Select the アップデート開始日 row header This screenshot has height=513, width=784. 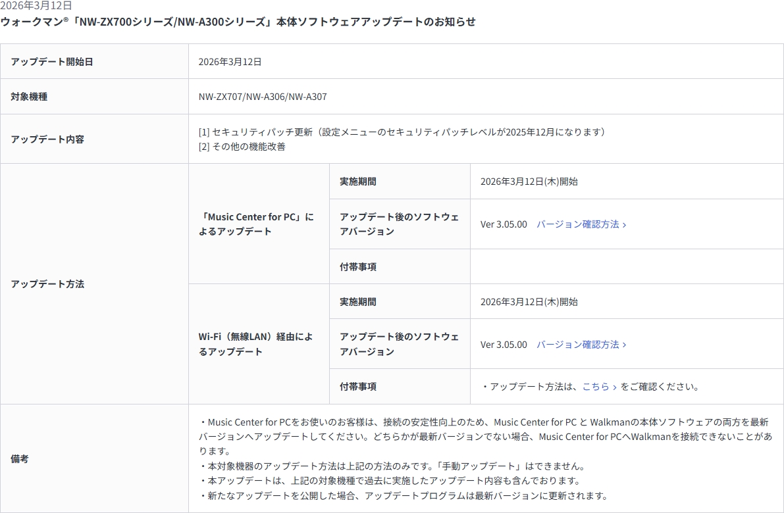coord(52,62)
